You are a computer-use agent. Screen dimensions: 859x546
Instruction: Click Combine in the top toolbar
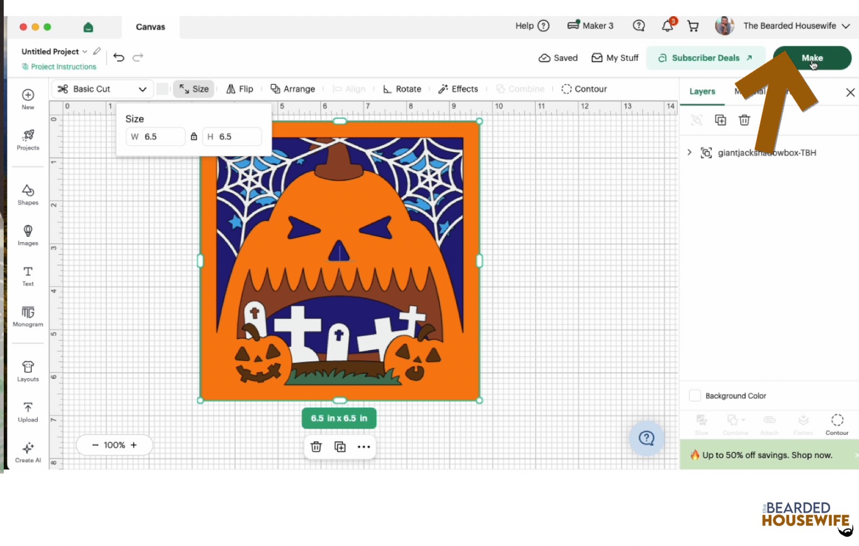click(520, 89)
